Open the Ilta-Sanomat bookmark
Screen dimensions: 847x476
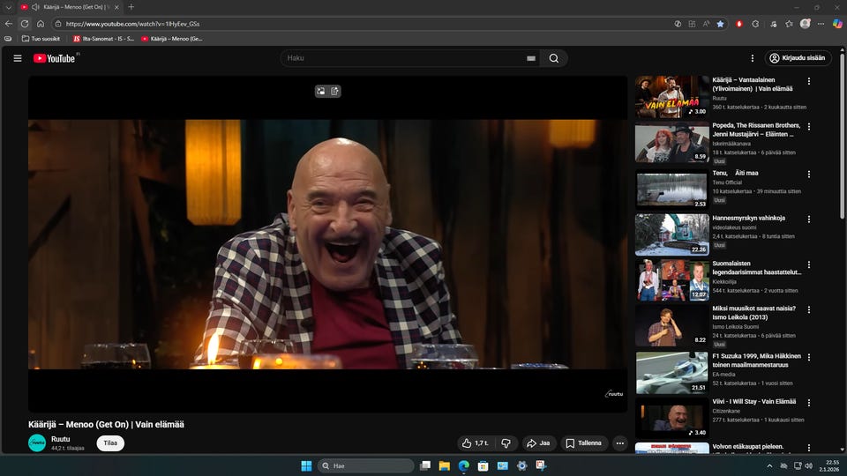point(103,39)
